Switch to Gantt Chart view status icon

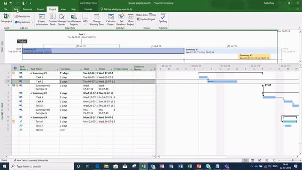click(245, 161)
